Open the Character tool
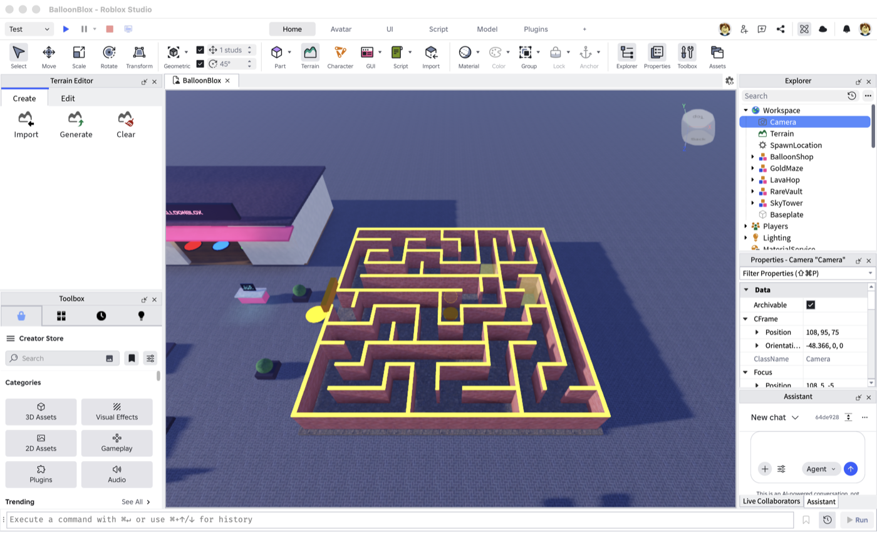 coord(340,56)
